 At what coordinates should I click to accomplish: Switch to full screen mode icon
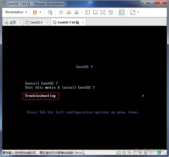coord(103,12)
